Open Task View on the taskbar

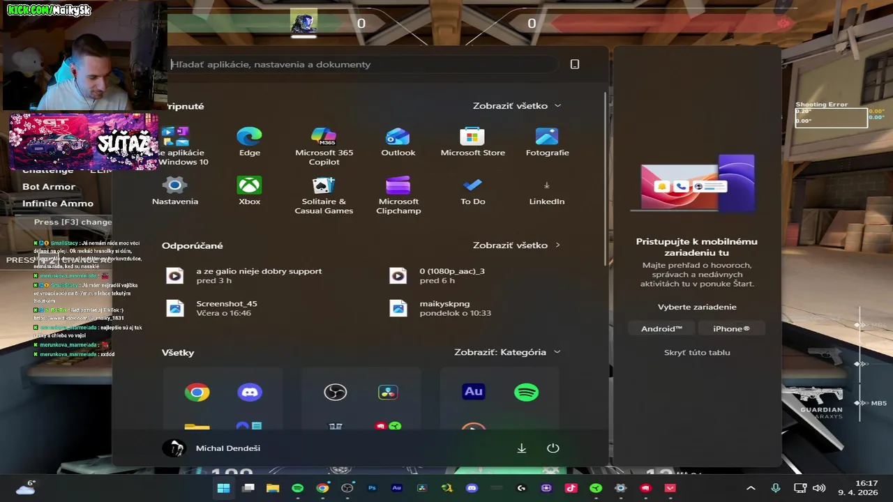[x=248, y=488]
